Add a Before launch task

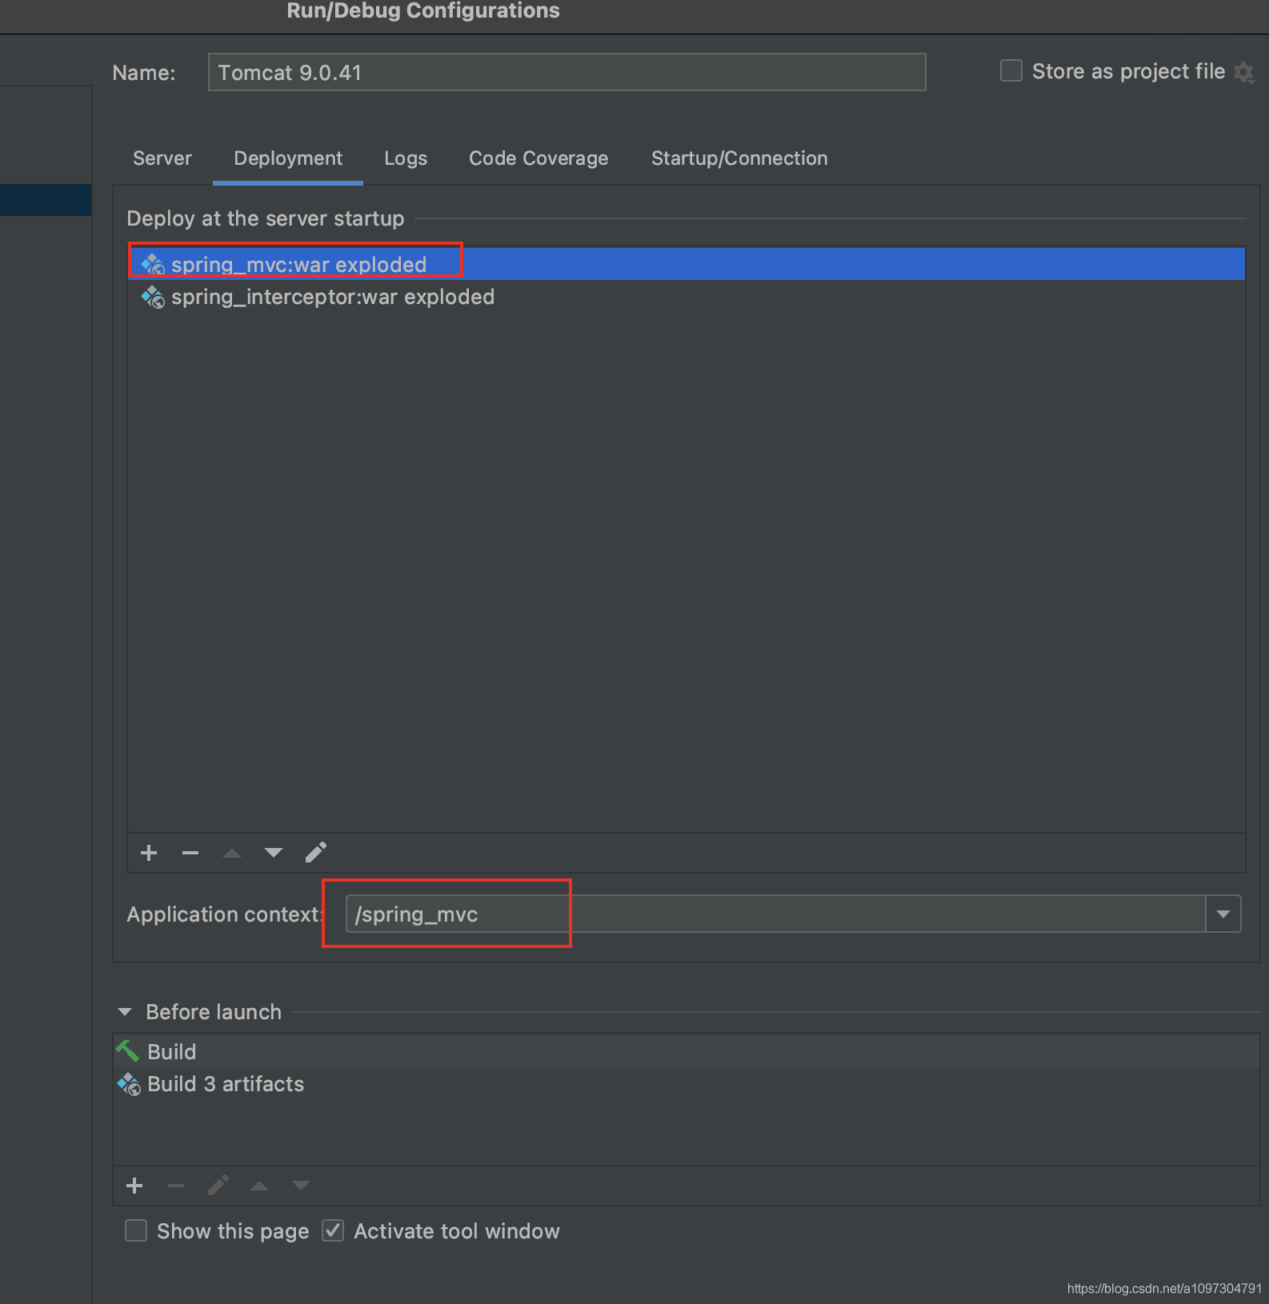[134, 1186]
